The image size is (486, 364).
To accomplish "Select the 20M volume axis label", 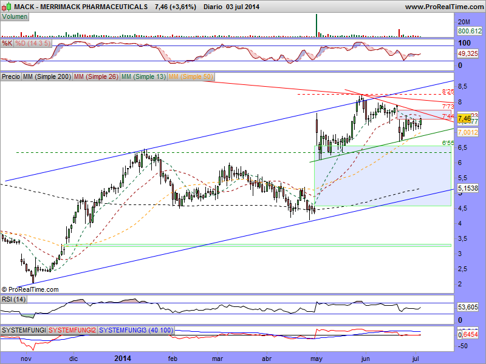I will coord(464,22).
